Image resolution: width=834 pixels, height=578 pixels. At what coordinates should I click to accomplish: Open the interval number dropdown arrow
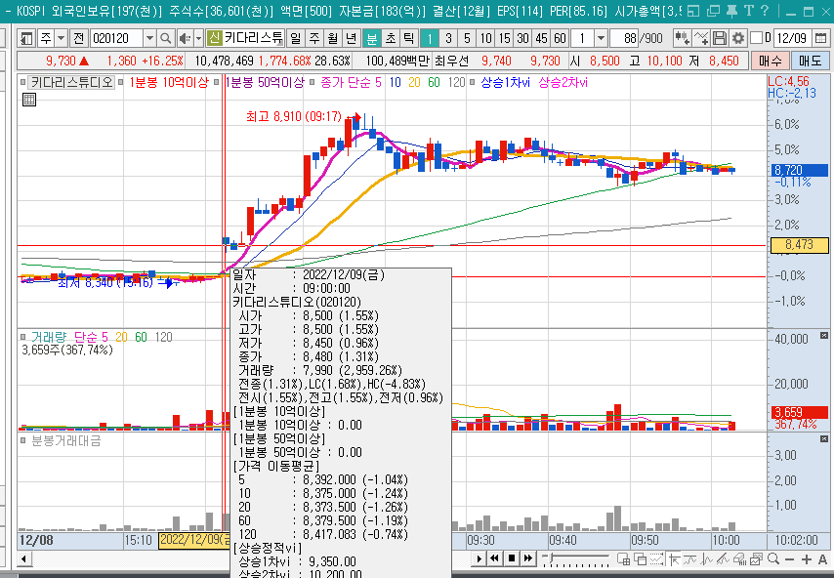tap(601, 38)
